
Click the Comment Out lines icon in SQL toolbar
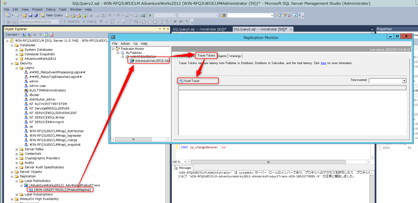(162, 21)
